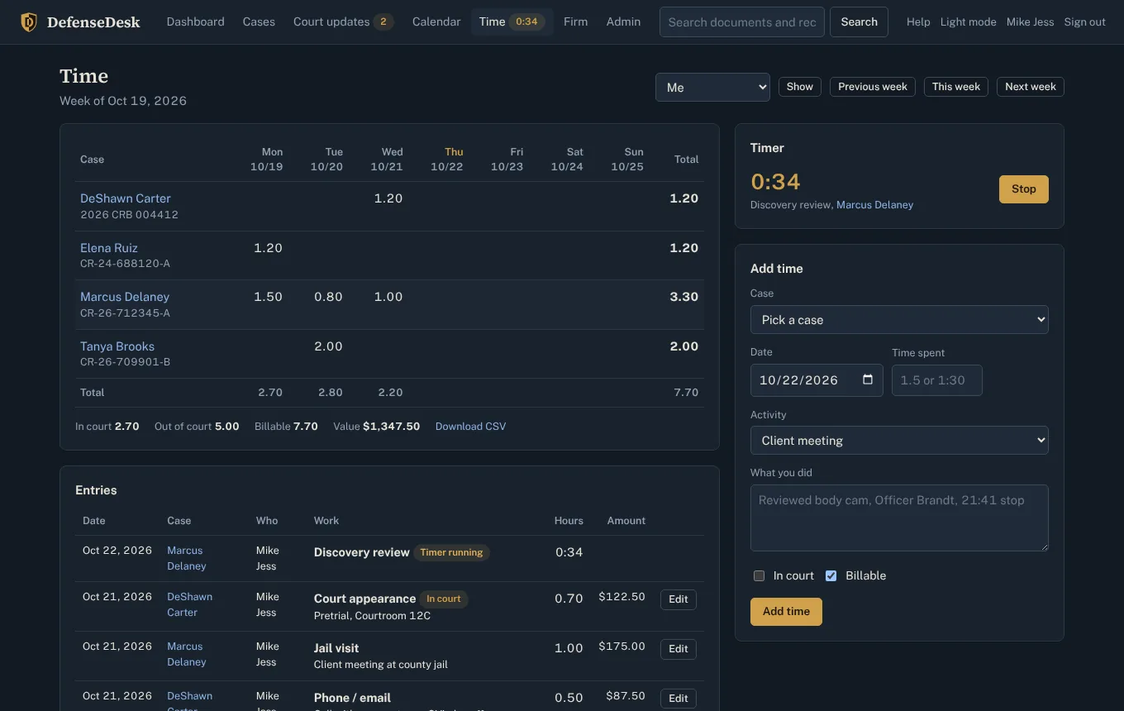Click the Date field showing 10/22/2026
The image size is (1124, 711).
(817, 380)
